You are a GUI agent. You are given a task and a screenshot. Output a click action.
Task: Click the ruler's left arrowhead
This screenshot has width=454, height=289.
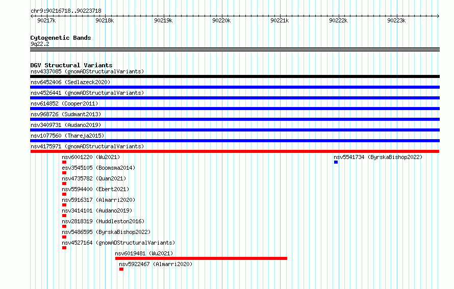coord(32,16)
